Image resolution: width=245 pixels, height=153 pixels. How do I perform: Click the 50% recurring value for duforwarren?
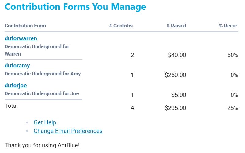[x=232, y=55]
